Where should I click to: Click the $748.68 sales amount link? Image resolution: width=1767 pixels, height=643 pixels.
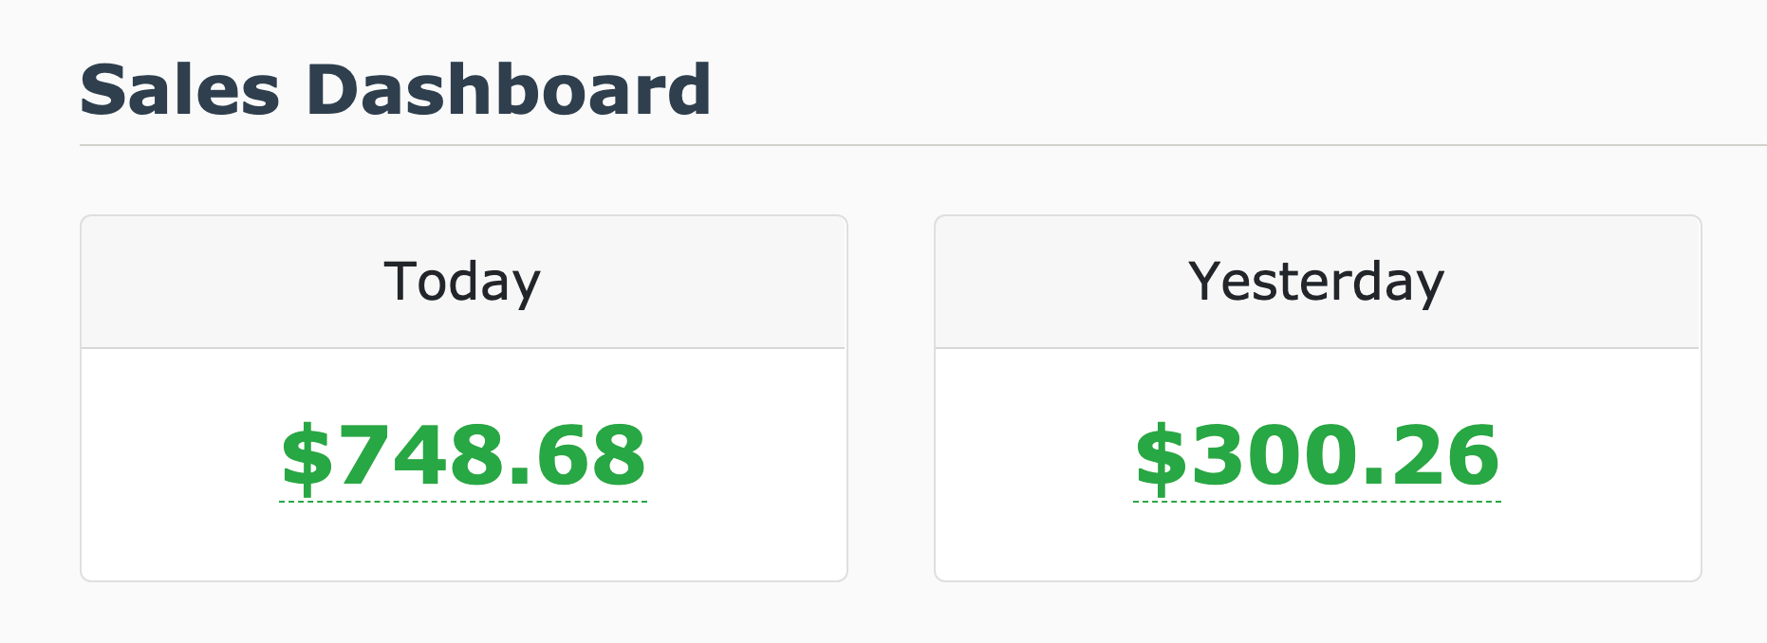463,456
